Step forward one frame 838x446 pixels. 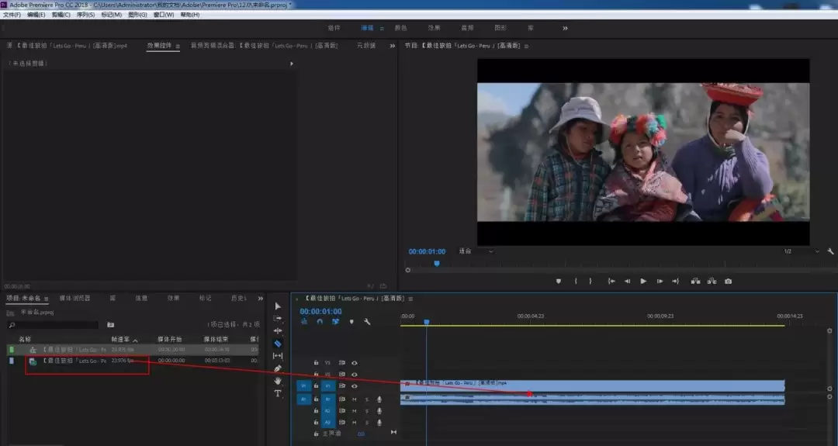[x=660, y=281]
